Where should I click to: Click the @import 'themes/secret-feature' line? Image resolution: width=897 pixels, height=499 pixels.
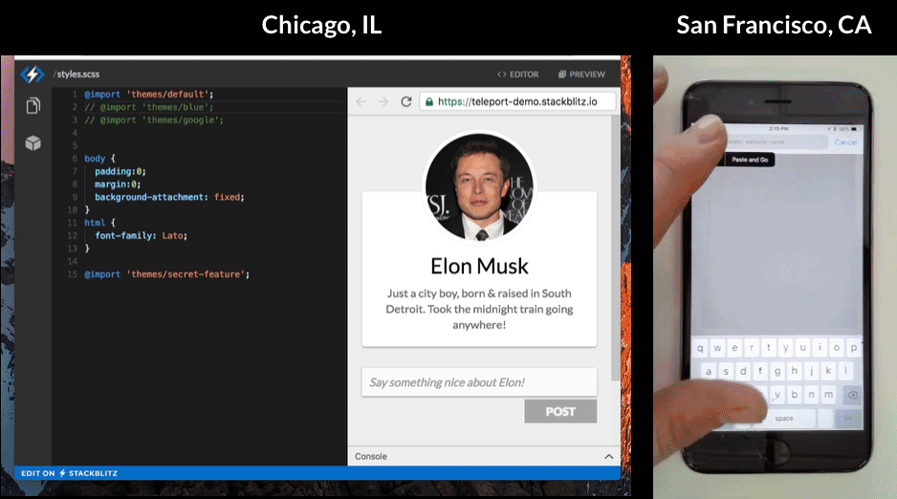click(167, 274)
